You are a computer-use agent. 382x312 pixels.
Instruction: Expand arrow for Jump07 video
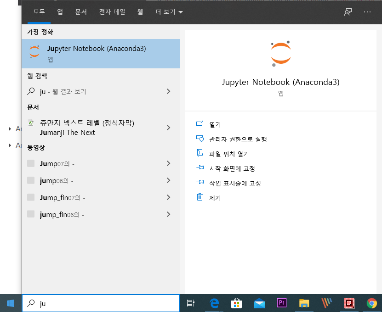coord(168,163)
